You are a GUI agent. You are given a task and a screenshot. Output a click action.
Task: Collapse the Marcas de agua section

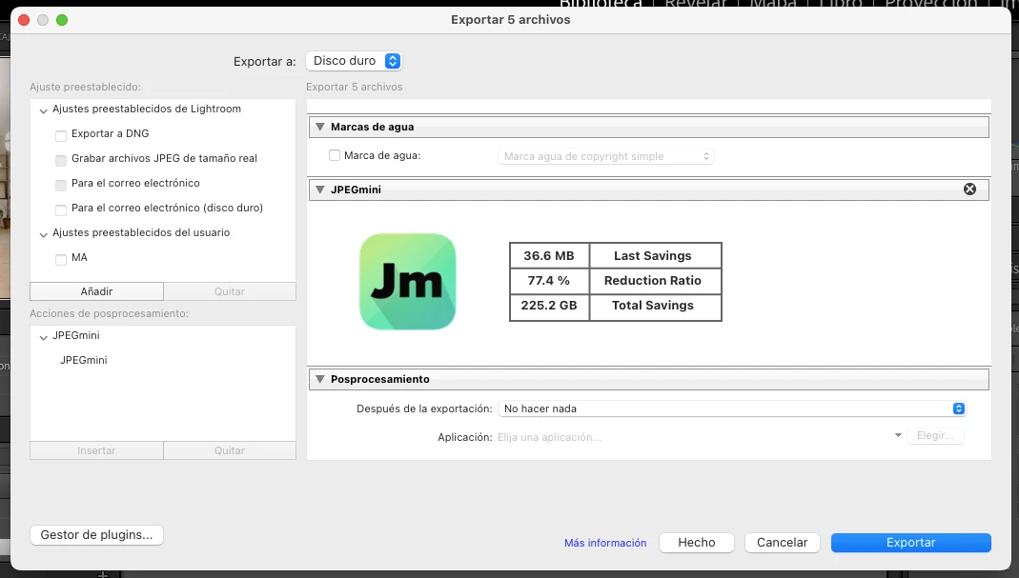point(319,127)
